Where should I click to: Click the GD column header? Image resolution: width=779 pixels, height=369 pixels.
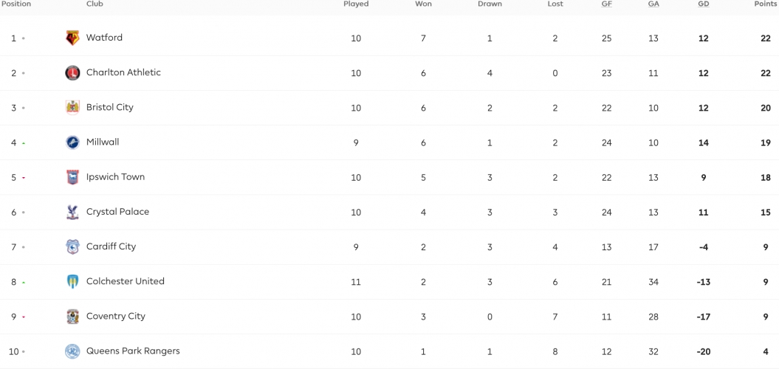[704, 4]
